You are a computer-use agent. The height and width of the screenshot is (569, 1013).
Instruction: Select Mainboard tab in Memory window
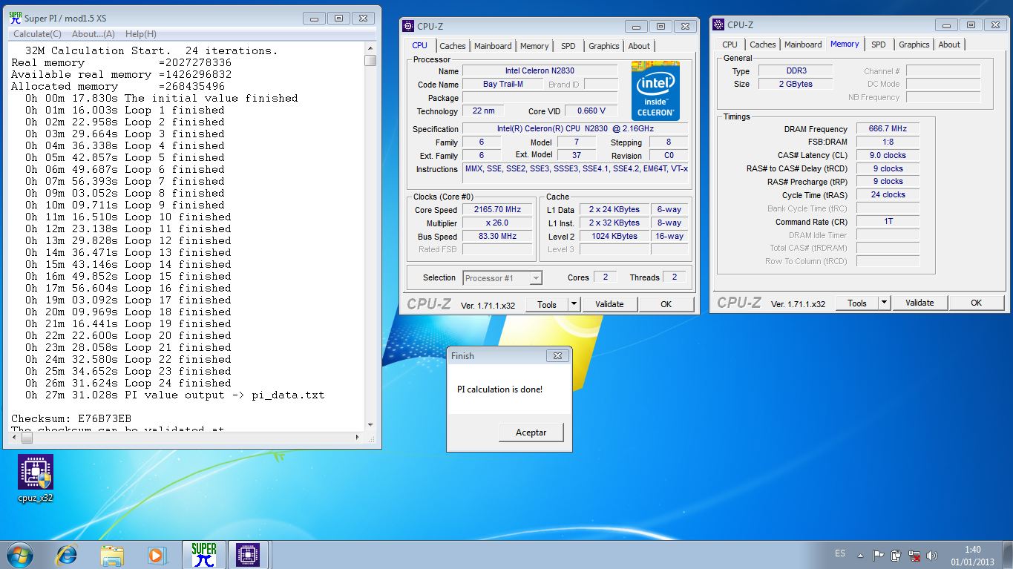(x=803, y=45)
